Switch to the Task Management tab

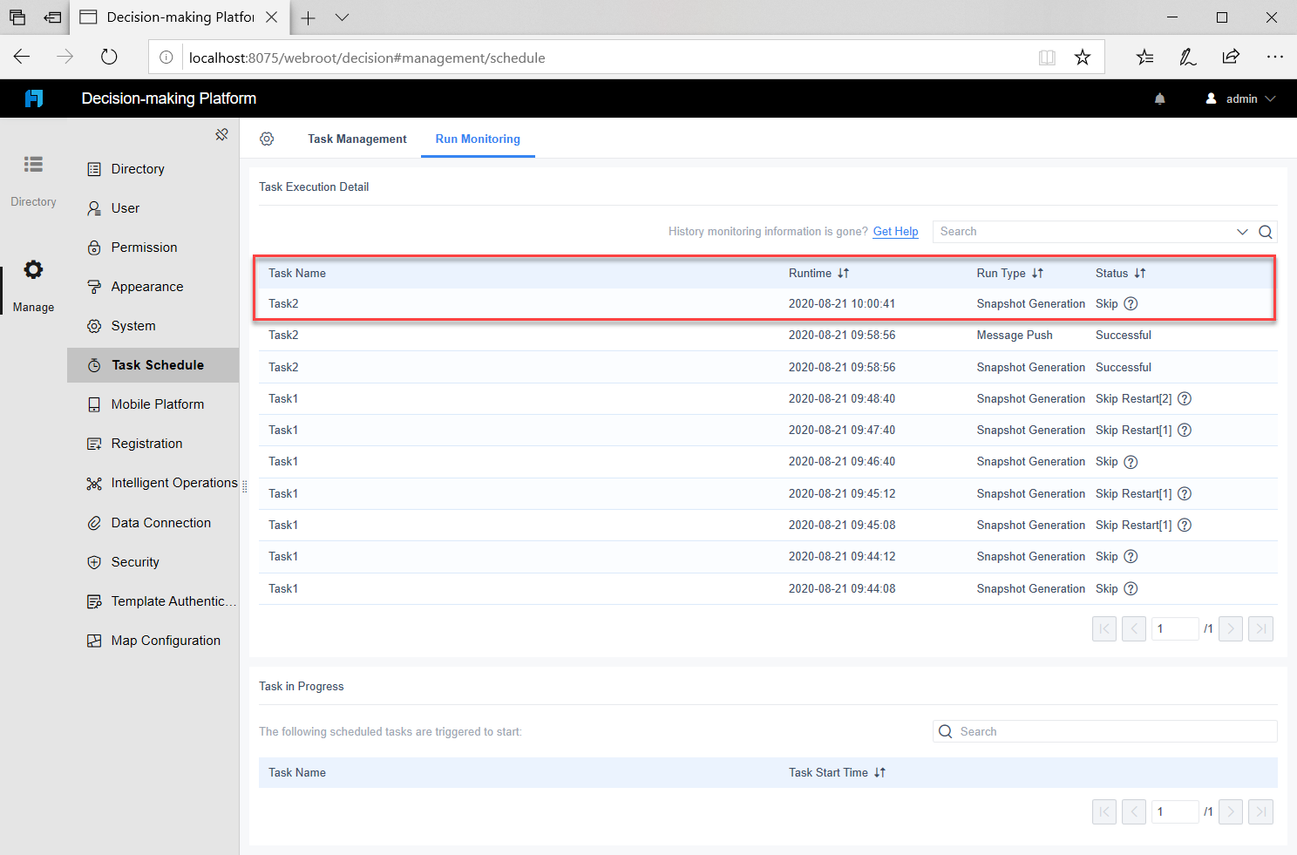tap(357, 139)
